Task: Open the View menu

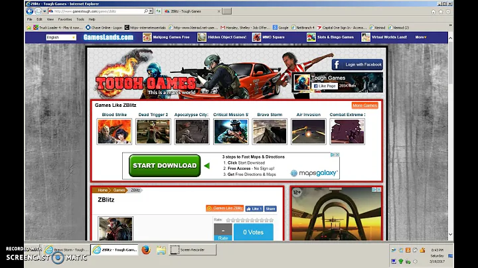Action: point(50,19)
